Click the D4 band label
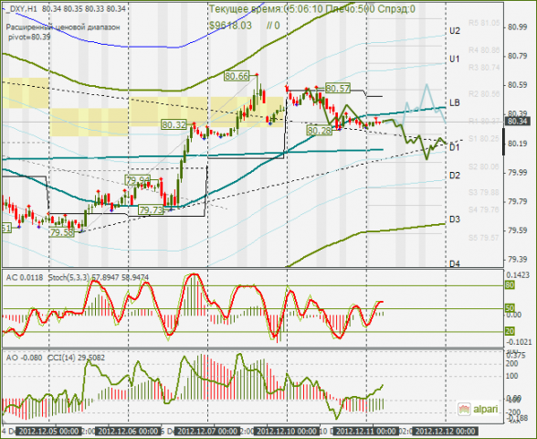537x439 pixels. click(x=455, y=263)
